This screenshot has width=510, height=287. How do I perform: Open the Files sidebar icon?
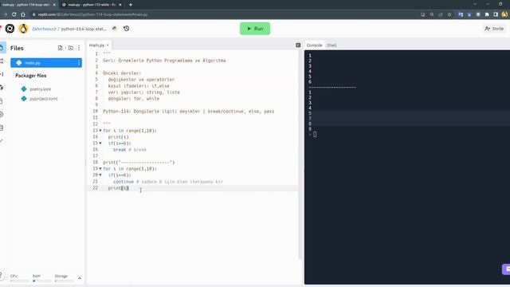2,48
